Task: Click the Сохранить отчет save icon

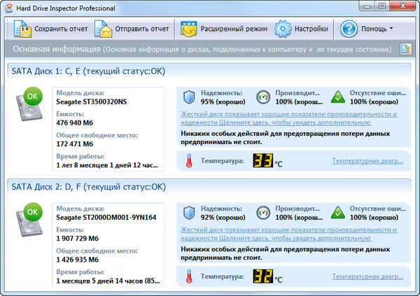Action: [23, 29]
